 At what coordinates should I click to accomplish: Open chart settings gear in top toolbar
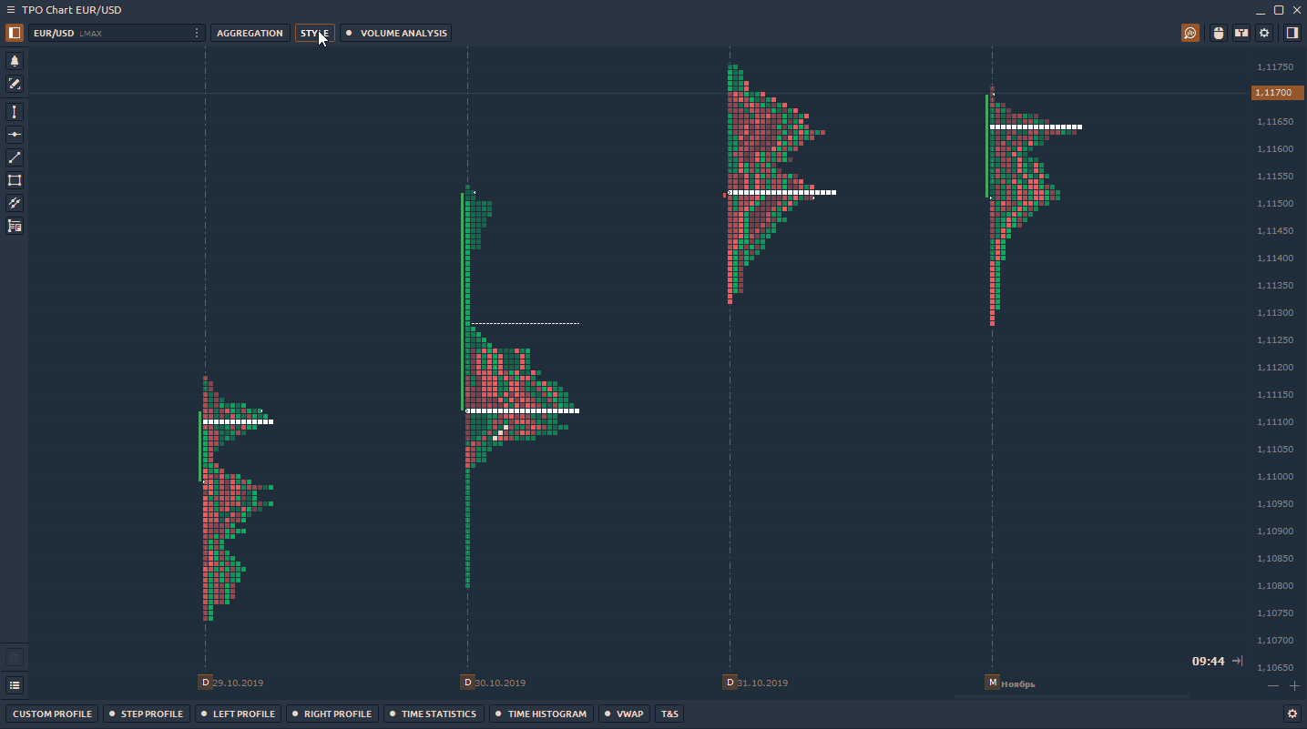[x=1264, y=33]
